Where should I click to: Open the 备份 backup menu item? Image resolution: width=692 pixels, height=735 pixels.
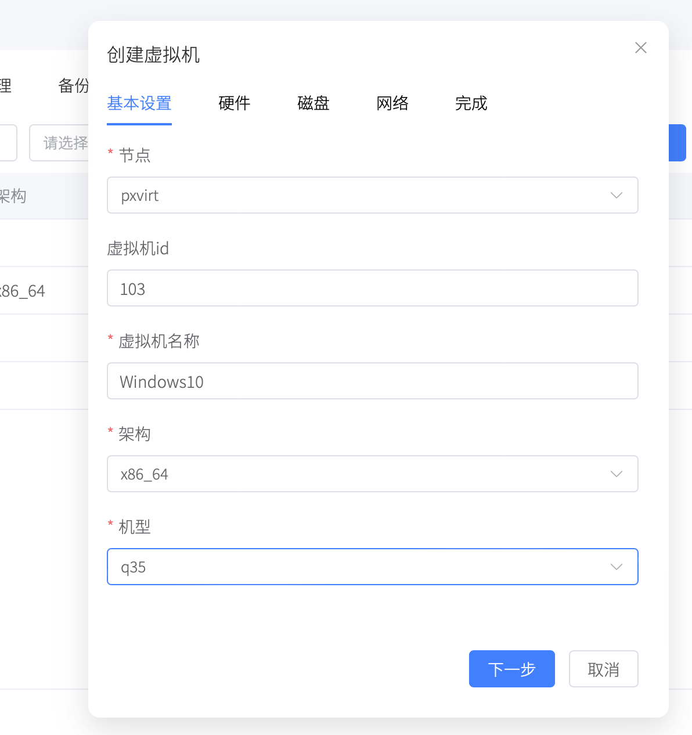tap(71, 85)
